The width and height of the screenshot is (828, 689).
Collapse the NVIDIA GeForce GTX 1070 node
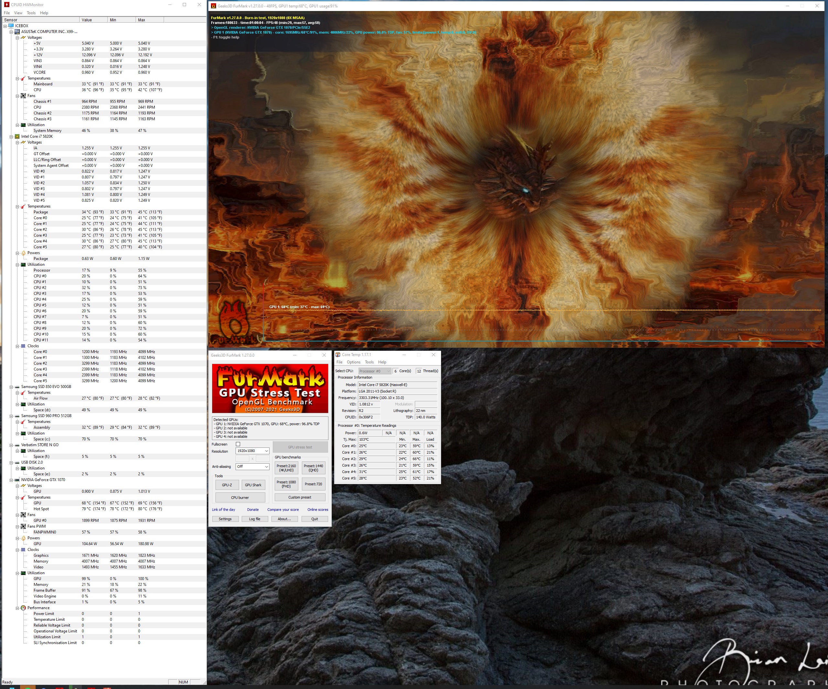(11, 480)
